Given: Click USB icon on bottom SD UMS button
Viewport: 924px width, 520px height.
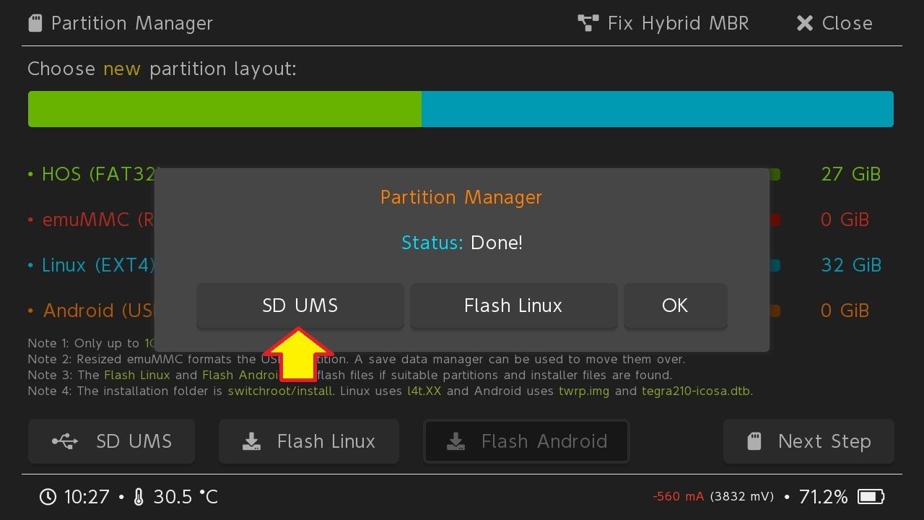Looking at the screenshot, I should pos(65,441).
